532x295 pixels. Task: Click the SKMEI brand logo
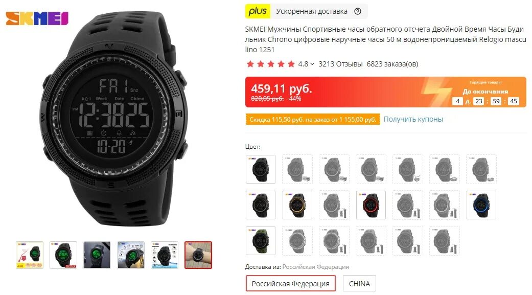coord(37,18)
